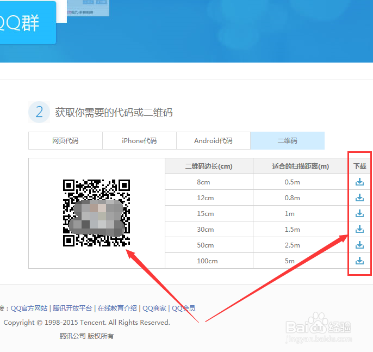Open the 在线教育介绍 link
Image resolution: width=373 pixels, height=352 pixels.
coord(117,308)
